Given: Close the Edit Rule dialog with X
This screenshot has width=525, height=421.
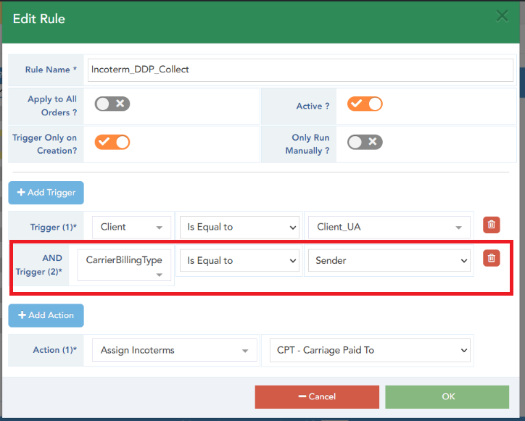Looking at the screenshot, I should (501, 16).
